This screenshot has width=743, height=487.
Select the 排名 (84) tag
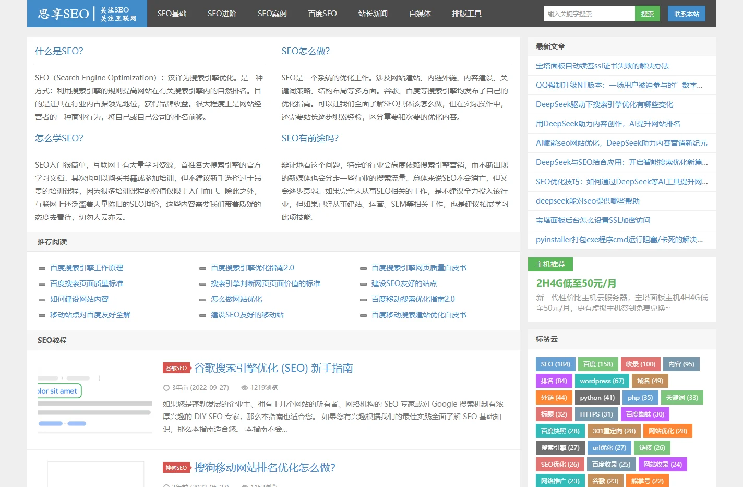(x=554, y=381)
